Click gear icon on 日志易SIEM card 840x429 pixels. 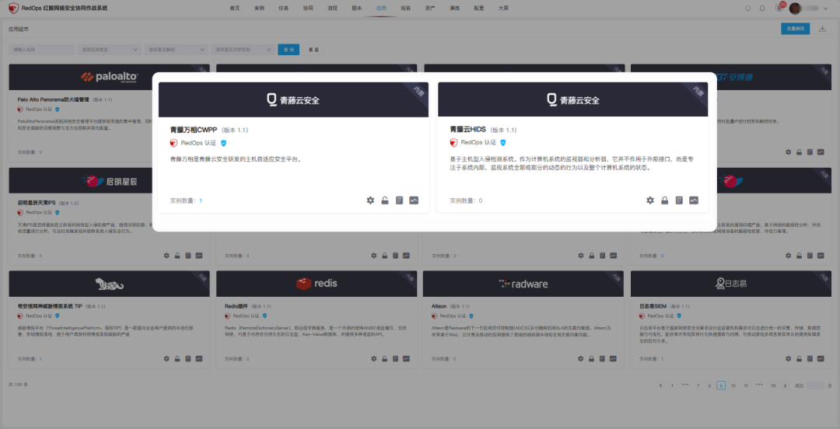pyautogui.click(x=788, y=358)
